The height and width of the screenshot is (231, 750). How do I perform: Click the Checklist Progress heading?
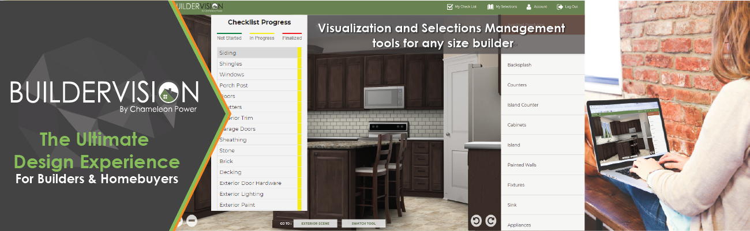point(259,22)
